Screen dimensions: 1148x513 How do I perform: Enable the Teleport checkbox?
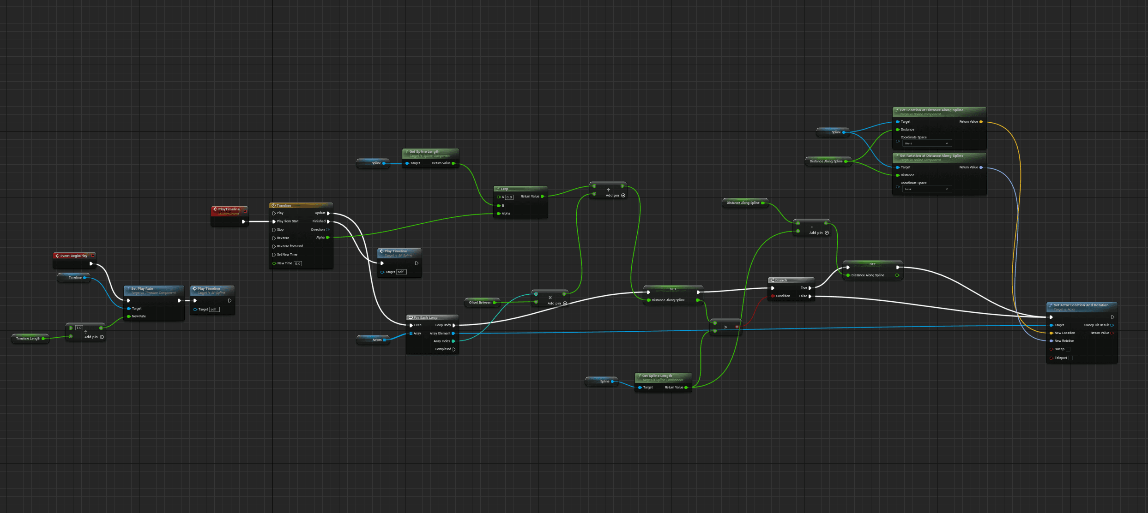pyautogui.click(x=1070, y=358)
